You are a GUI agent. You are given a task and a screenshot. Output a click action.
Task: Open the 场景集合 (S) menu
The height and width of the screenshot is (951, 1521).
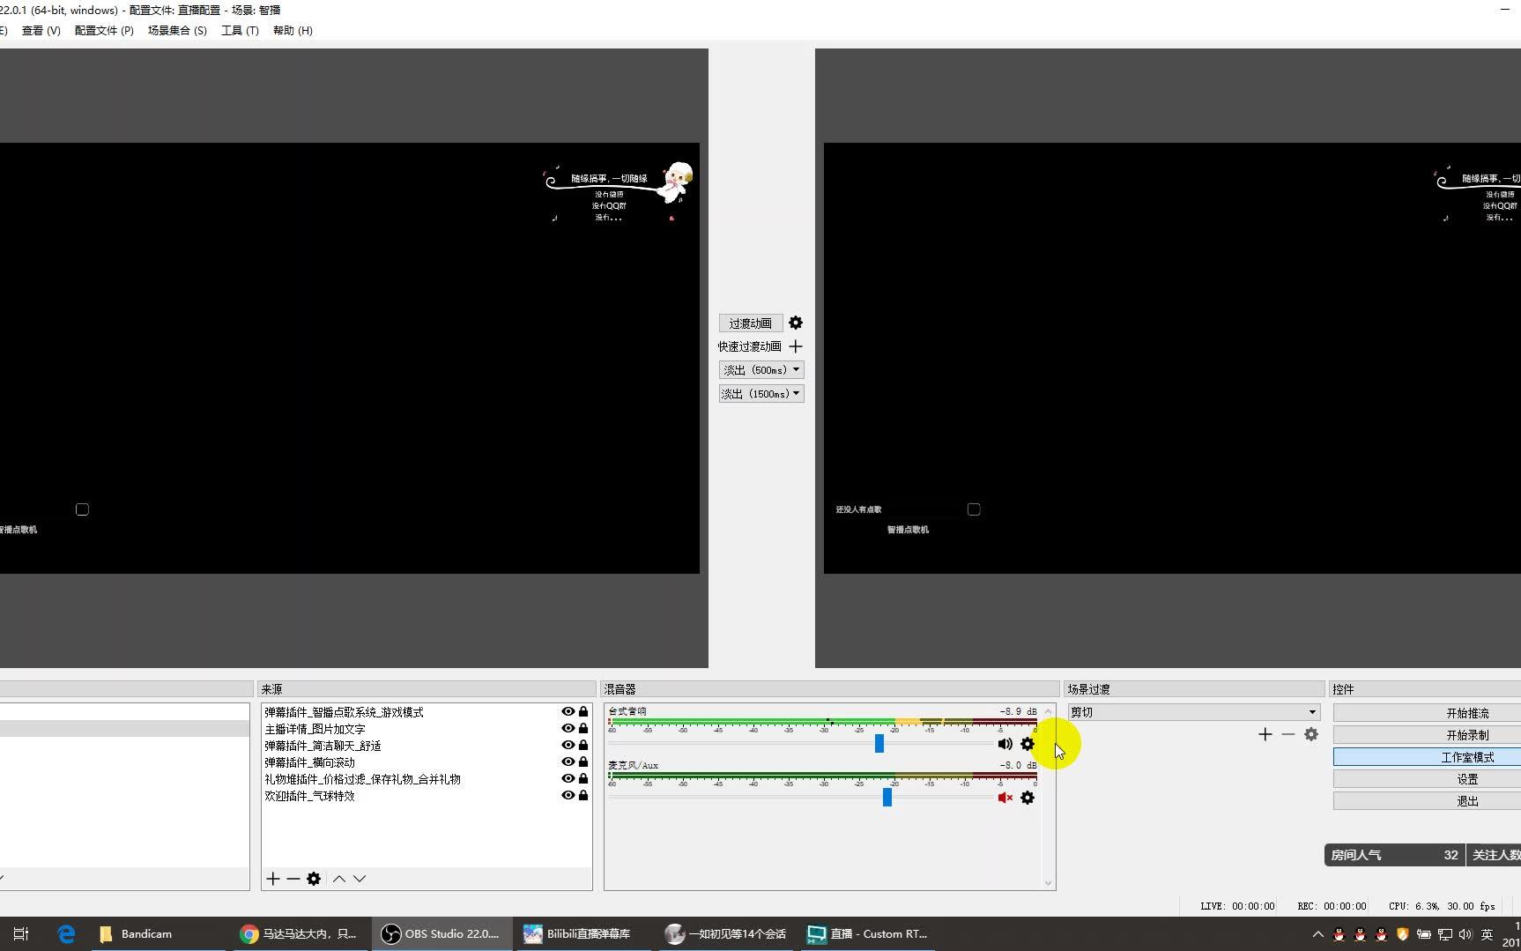pyautogui.click(x=177, y=31)
